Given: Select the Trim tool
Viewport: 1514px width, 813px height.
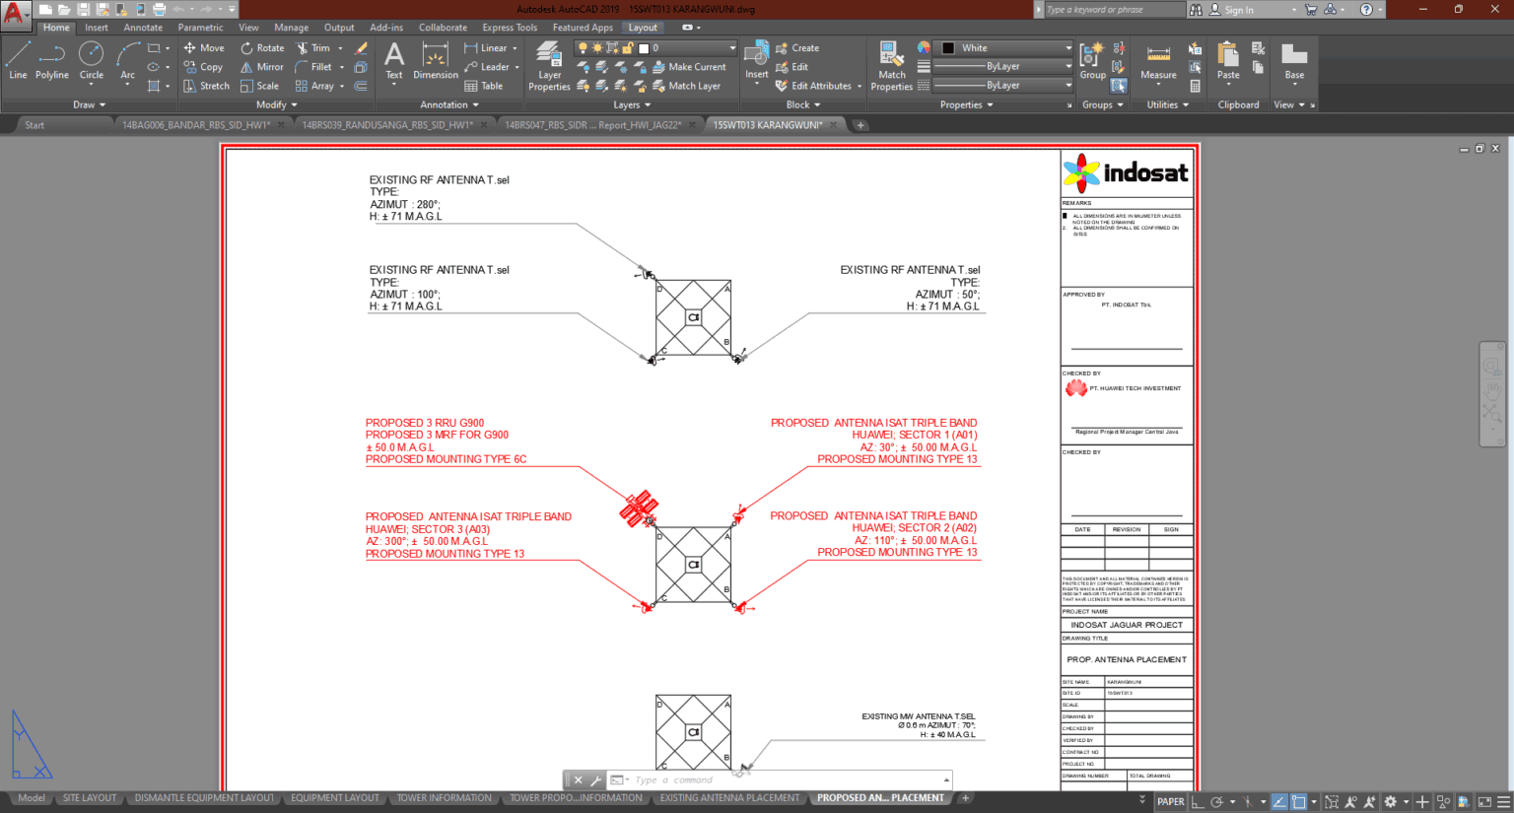Looking at the screenshot, I should tap(317, 47).
